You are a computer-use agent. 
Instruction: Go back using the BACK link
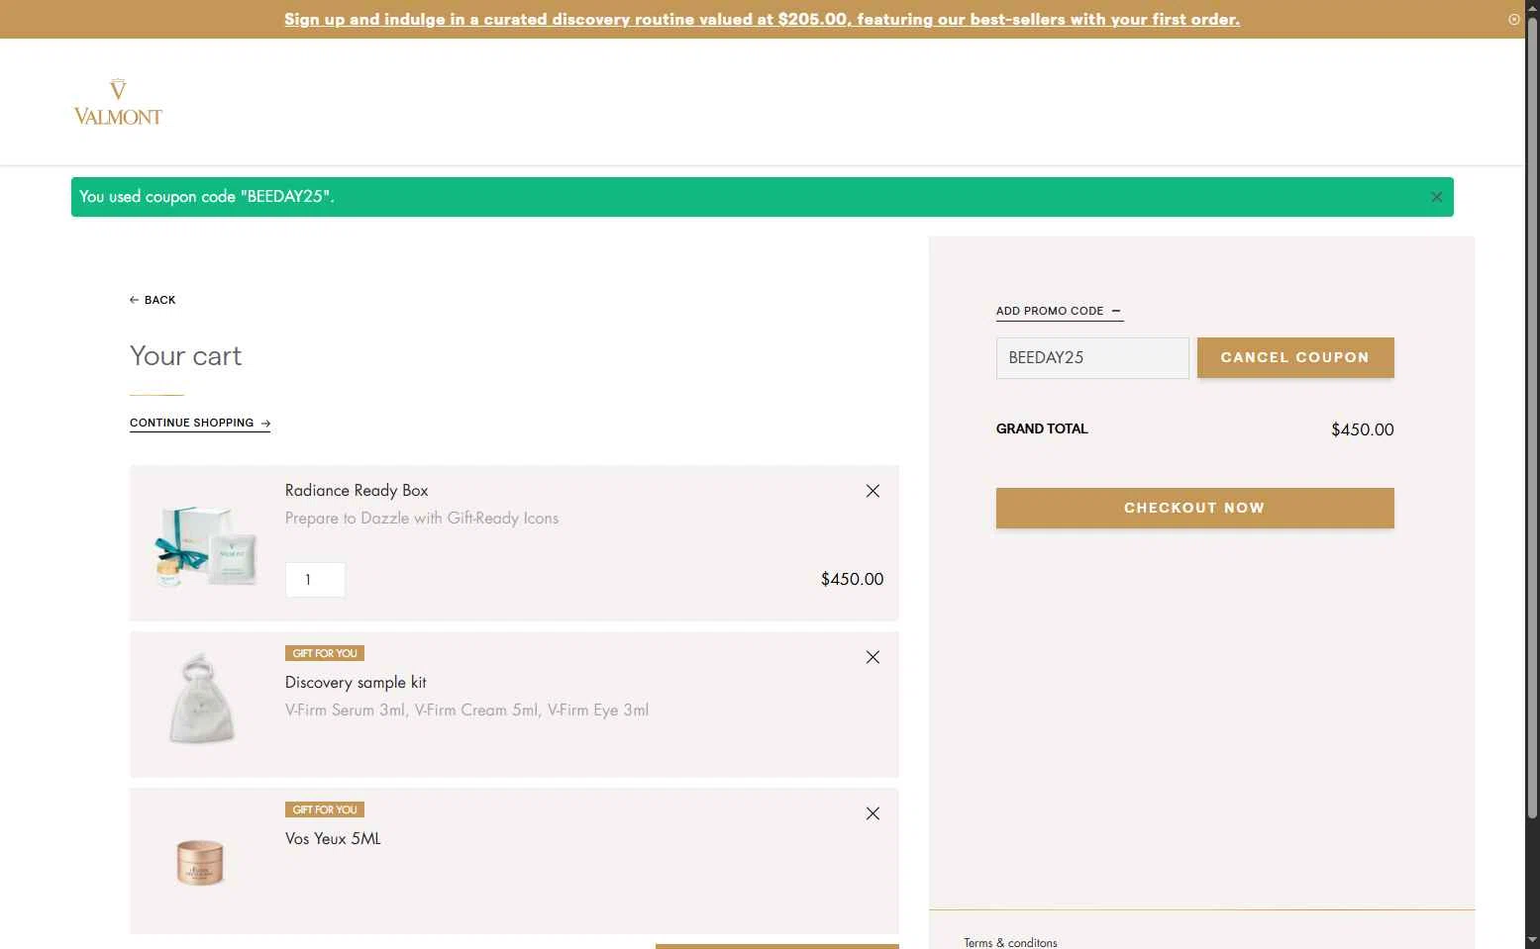[x=153, y=300]
